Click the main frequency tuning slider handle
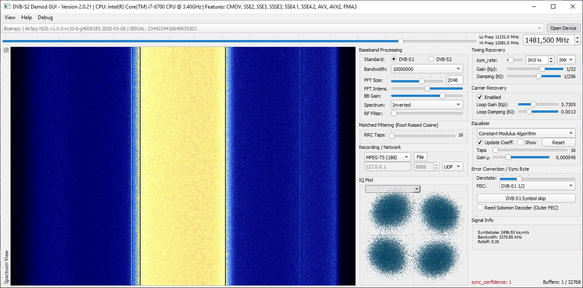This screenshot has height=288, width=583. click(x=401, y=41)
